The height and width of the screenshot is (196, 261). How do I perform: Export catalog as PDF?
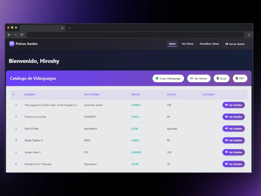point(240,78)
